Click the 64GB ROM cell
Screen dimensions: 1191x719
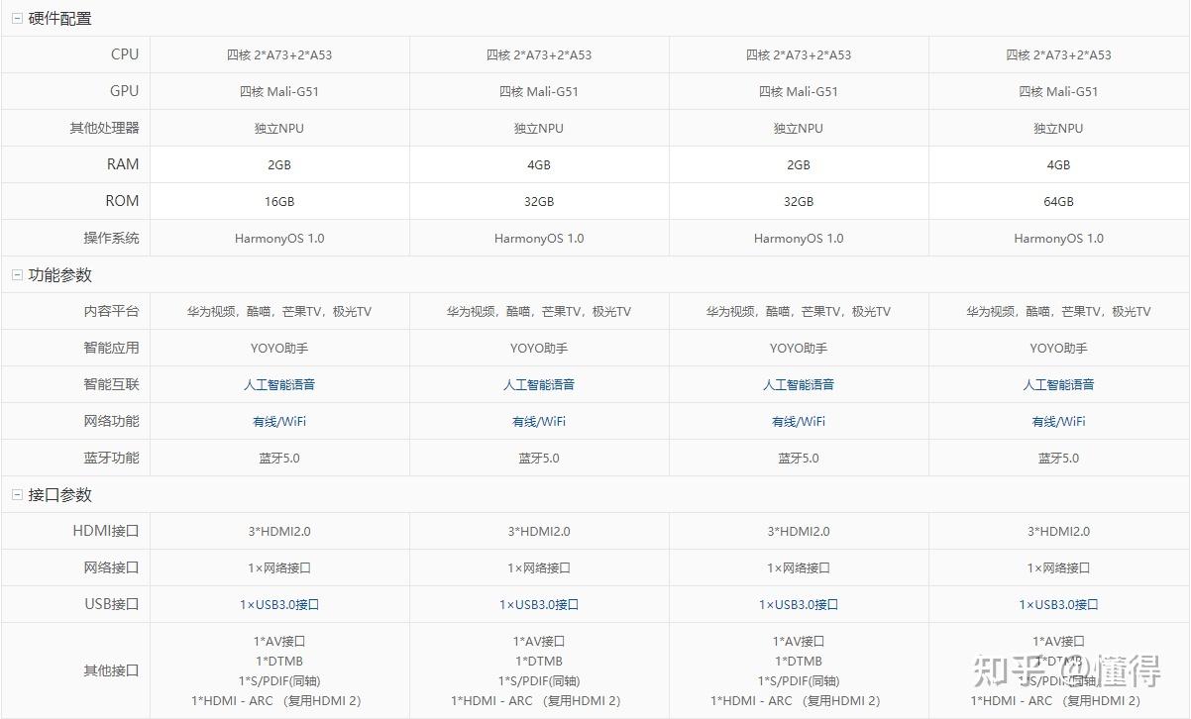click(x=1058, y=201)
